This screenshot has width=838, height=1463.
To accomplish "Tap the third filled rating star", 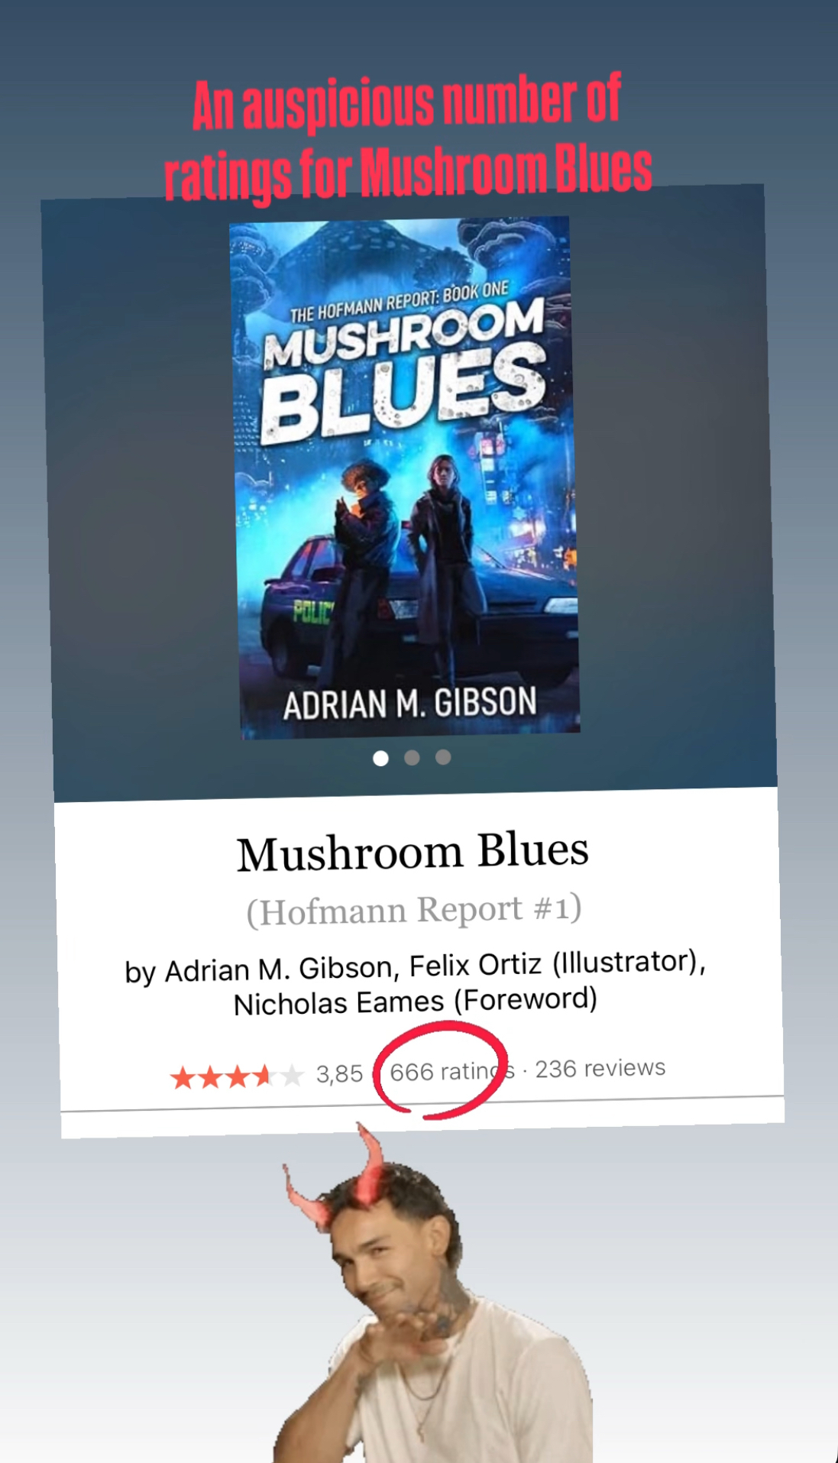I will click(238, 1076).
